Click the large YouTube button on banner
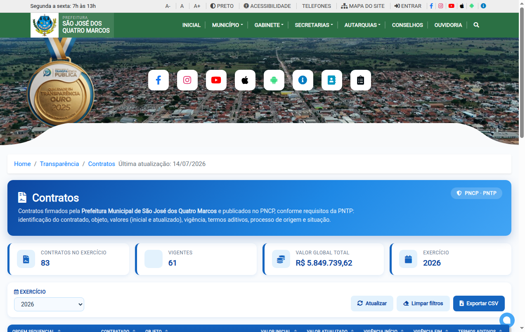Screen dimensions: 525x332 point(216,80)
